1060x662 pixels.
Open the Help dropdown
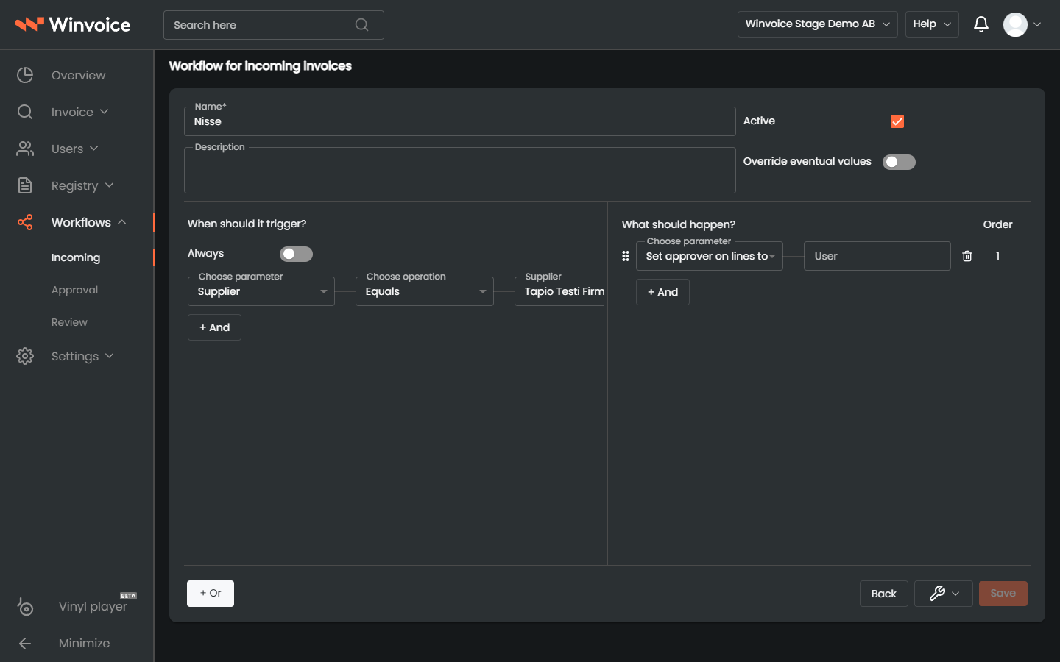pos(932,24)
